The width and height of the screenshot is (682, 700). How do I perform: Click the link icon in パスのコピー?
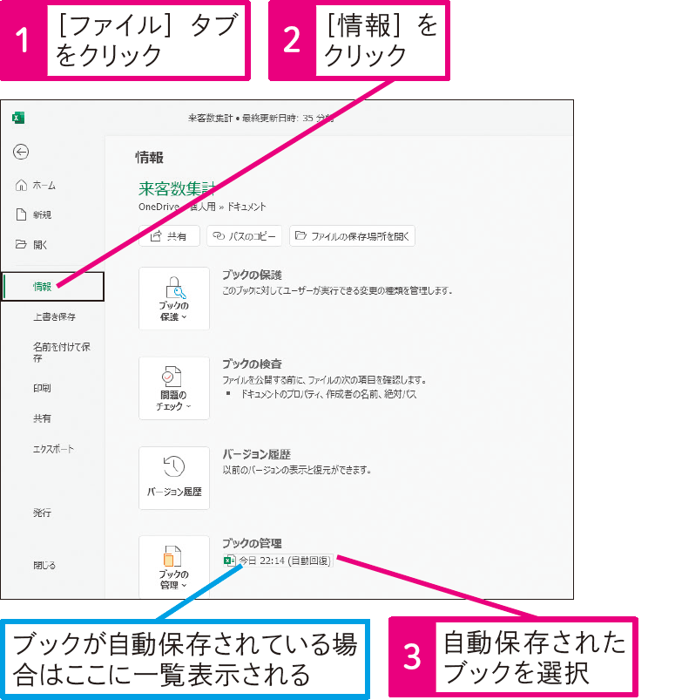coord(218,235)
